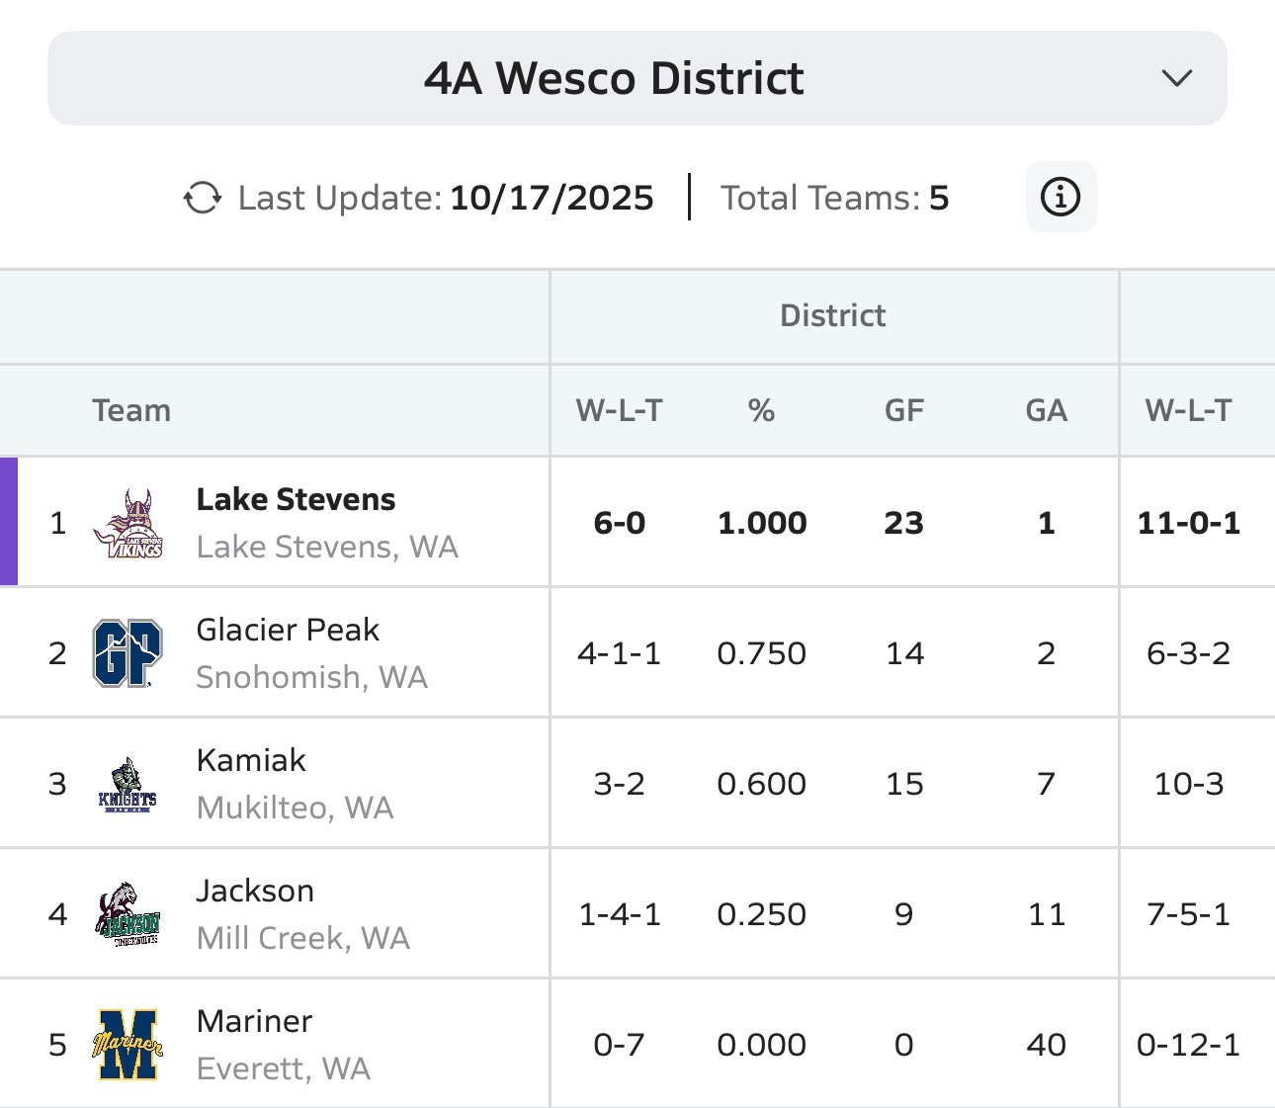Select the Kamiak team name

(x=251, y=761)
